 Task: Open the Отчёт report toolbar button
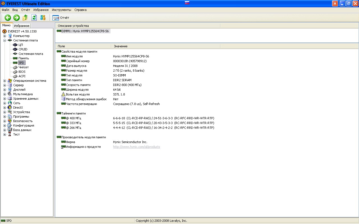tap(61, 18)
